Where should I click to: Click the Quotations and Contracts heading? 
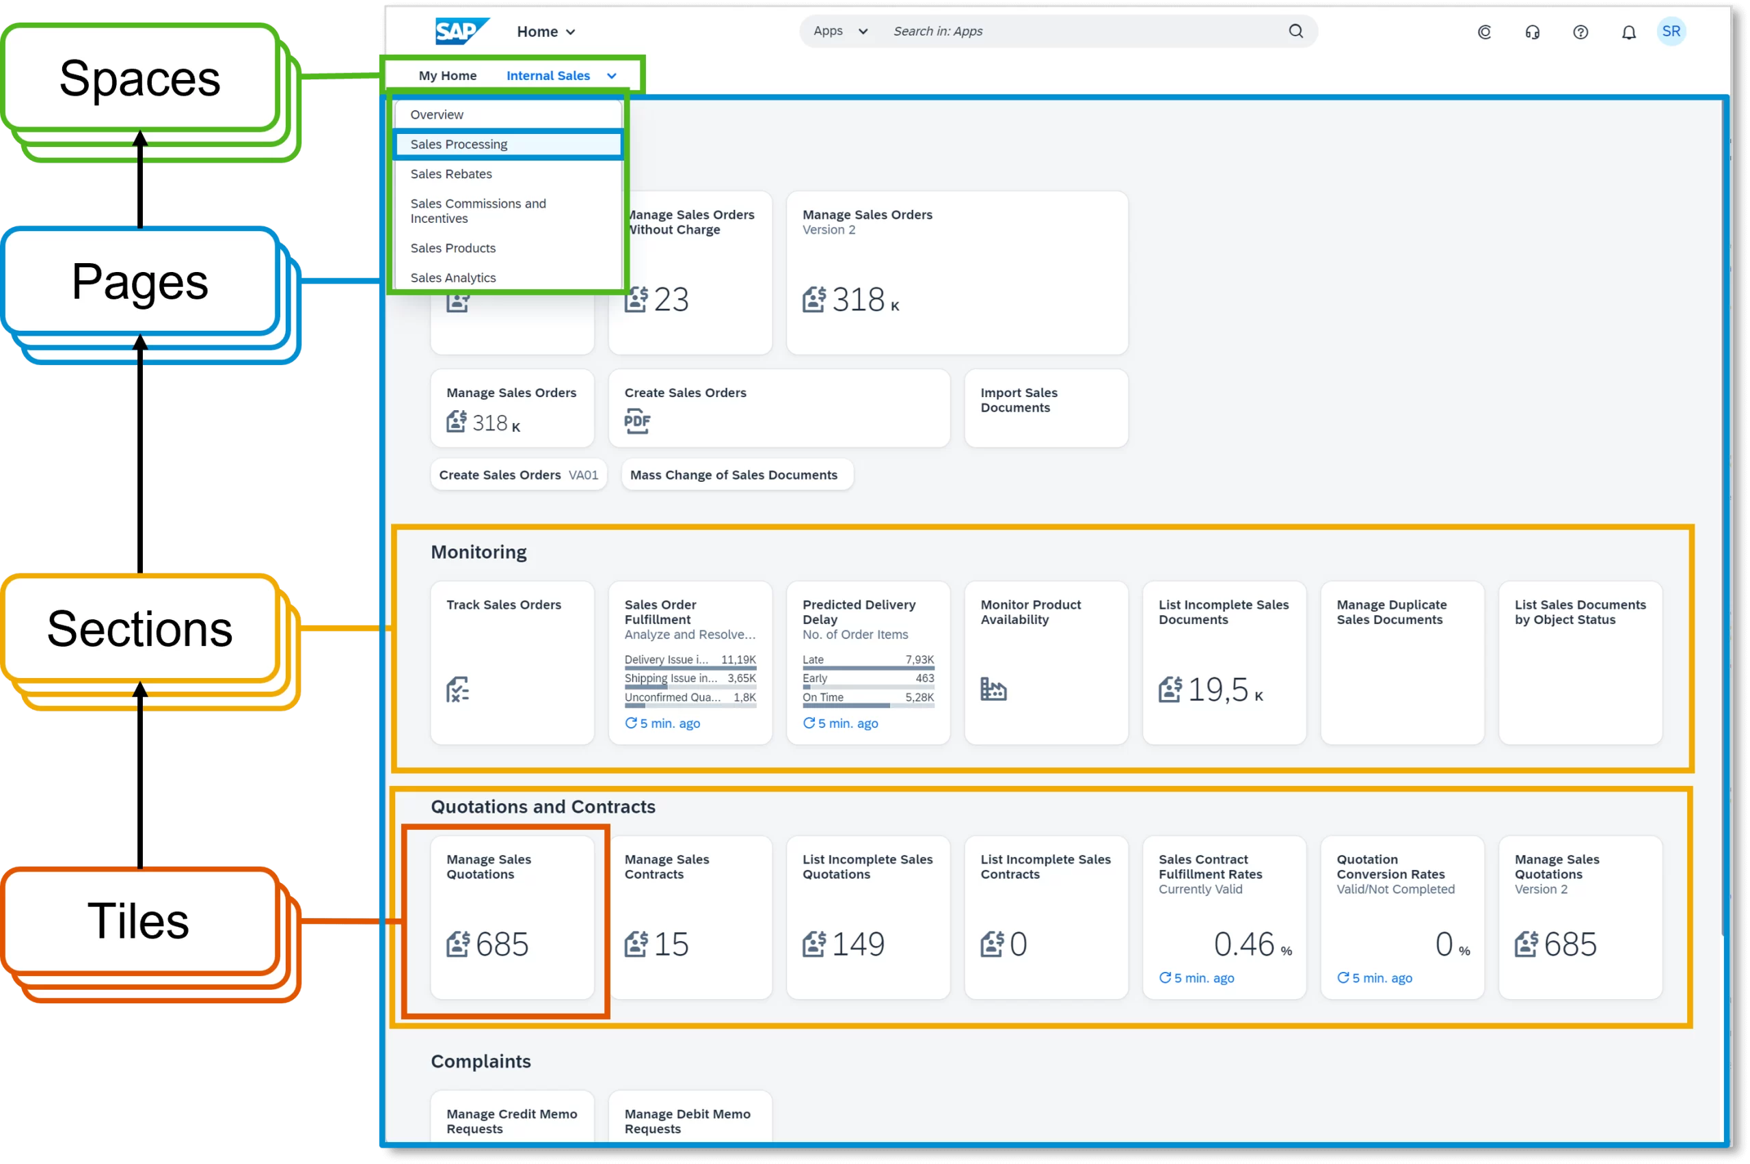[543, 807]
